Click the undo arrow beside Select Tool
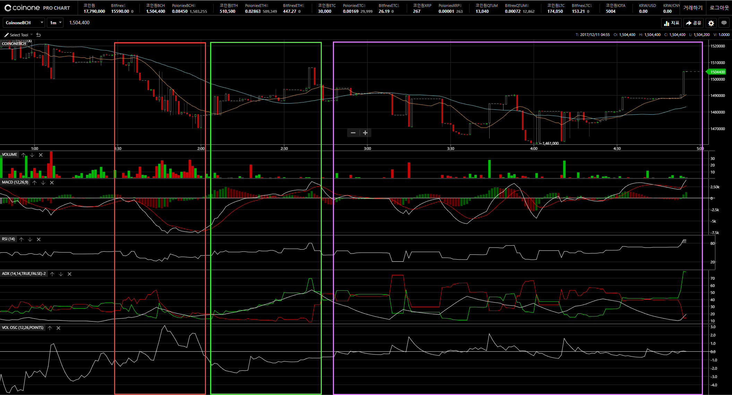The height and width of the screenshot is (395, 732). tap(38, 35)
